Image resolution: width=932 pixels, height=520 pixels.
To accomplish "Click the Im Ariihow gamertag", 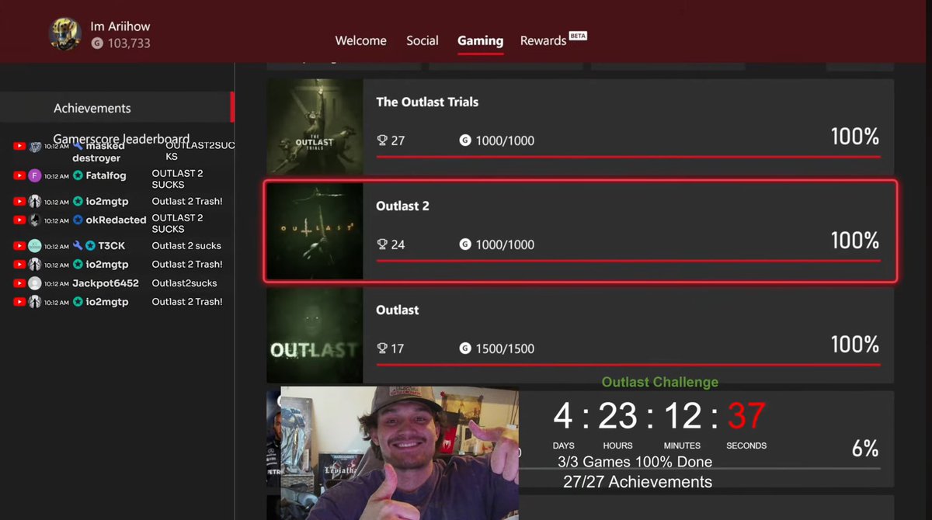I will pyautogui.click(x=120, y=26).
